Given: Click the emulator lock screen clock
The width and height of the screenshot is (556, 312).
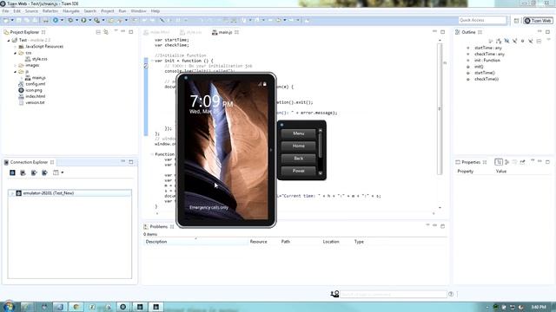Looking at the screenshot, I should pyautogui.click(x=211, y=101).
